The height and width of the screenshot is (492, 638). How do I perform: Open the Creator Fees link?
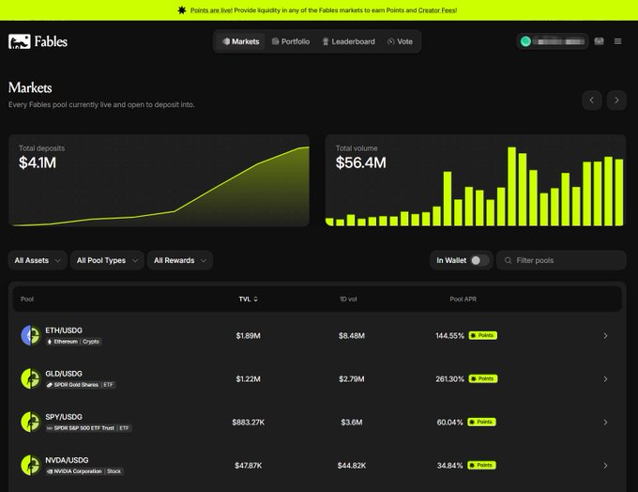[437, 10]
